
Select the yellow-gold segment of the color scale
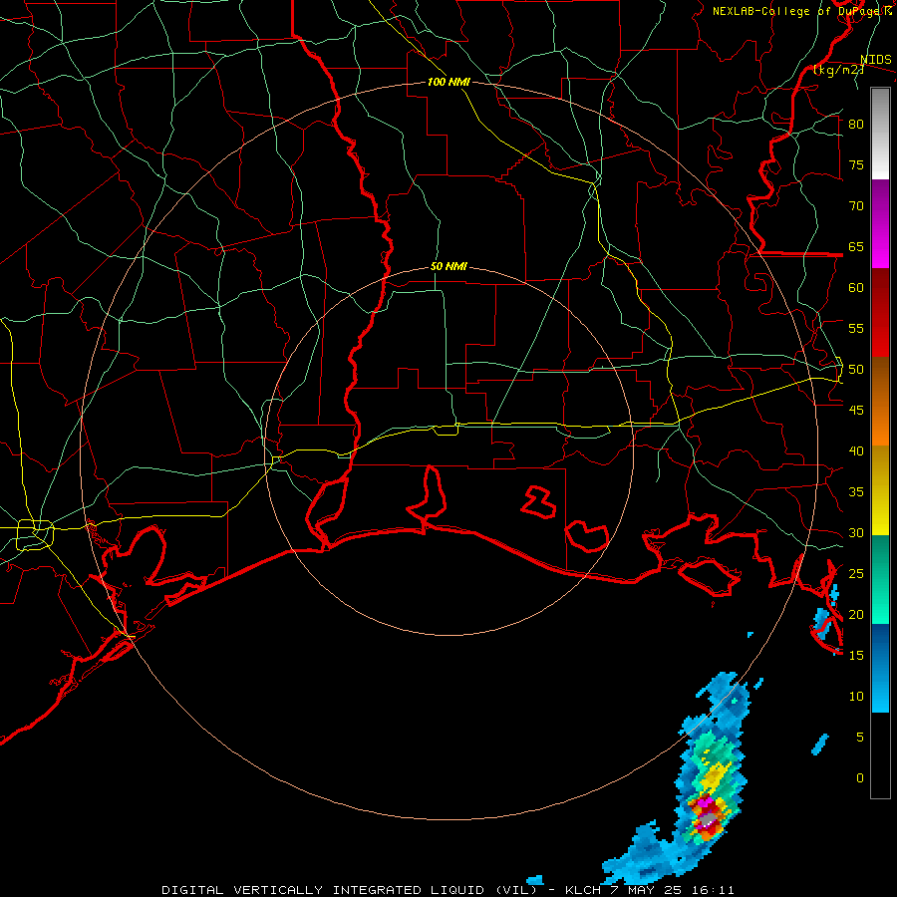pos(880,490)
